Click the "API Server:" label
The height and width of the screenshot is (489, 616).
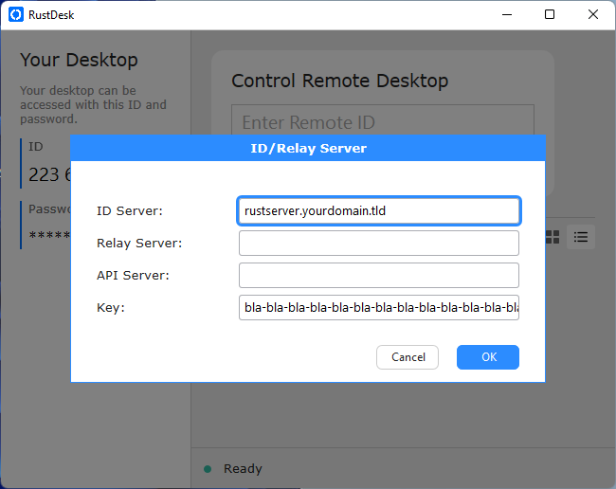133,276
